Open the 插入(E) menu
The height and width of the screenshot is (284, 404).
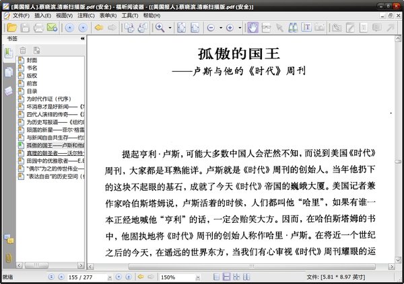43,15
